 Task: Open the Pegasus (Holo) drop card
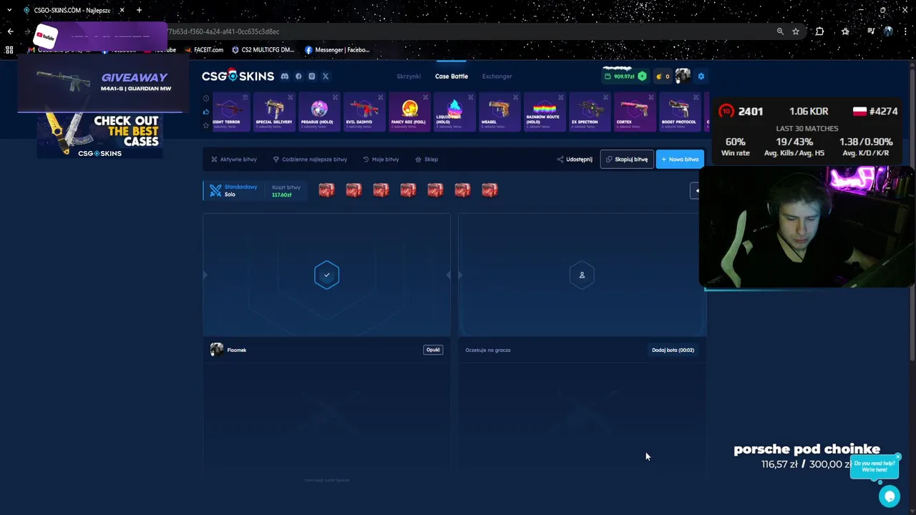click(319, 112)
